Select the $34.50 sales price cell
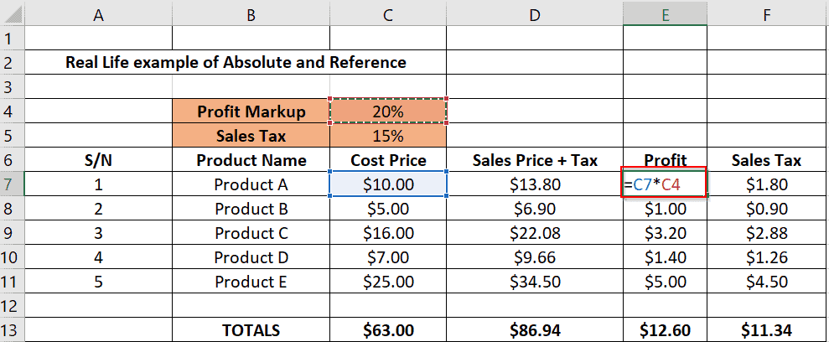 535,282
